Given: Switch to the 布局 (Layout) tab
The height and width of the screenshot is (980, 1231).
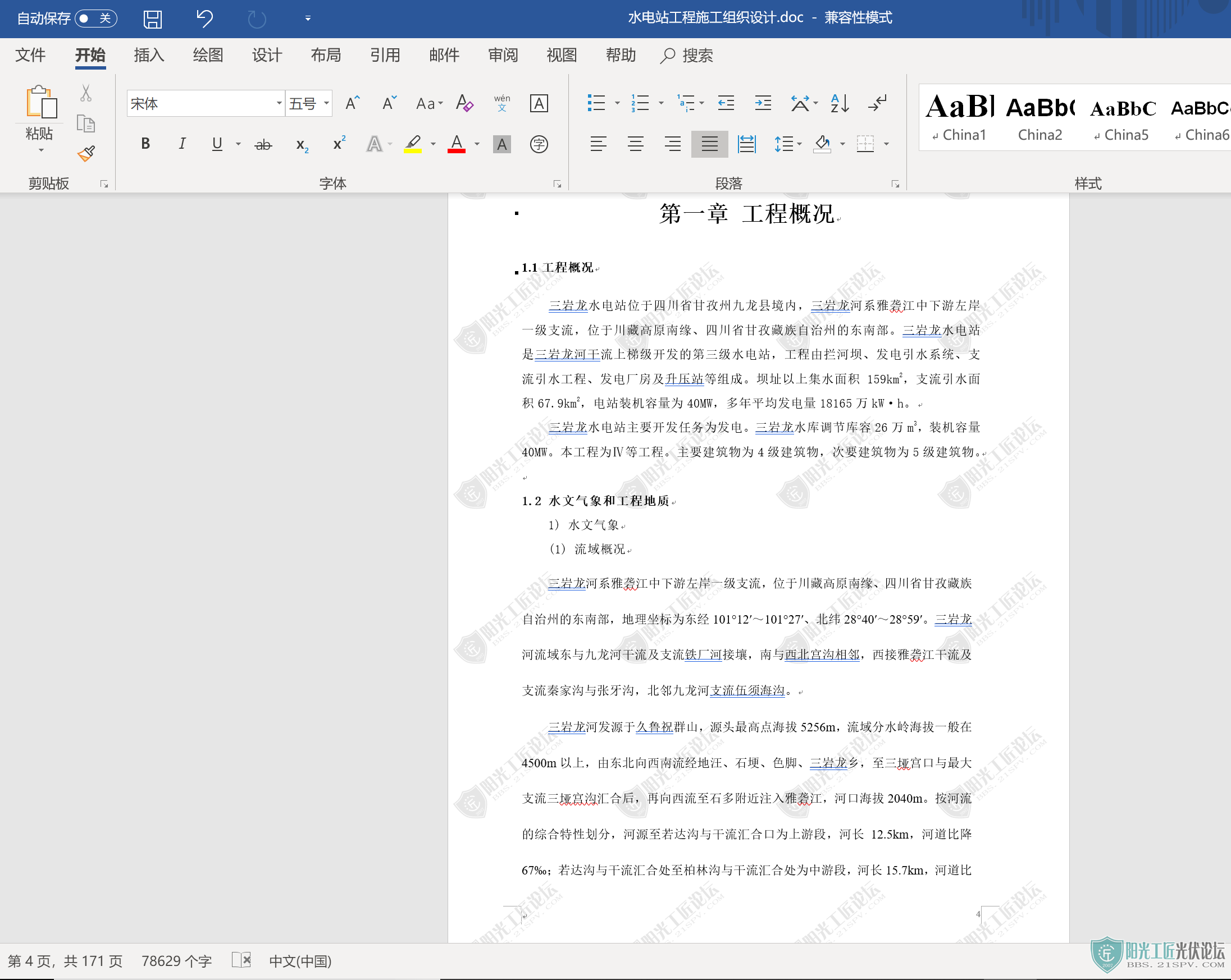Looking at the screenshot, I should pos(326,56).
